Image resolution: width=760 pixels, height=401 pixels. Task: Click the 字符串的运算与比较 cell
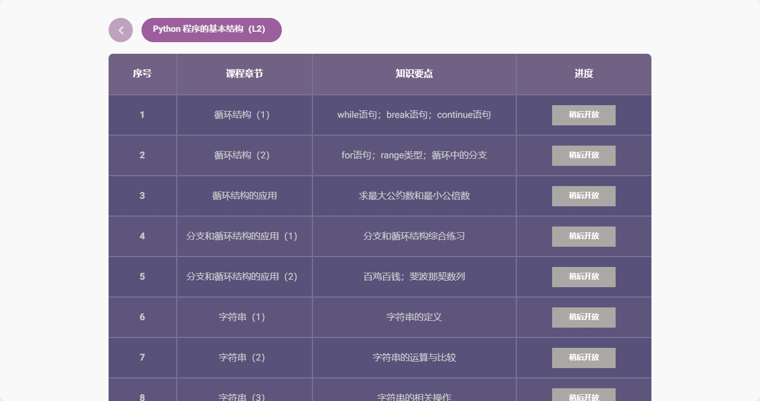(414, 358)
